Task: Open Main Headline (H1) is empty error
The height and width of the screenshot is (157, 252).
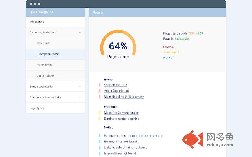Action: (x=124, y=97)
